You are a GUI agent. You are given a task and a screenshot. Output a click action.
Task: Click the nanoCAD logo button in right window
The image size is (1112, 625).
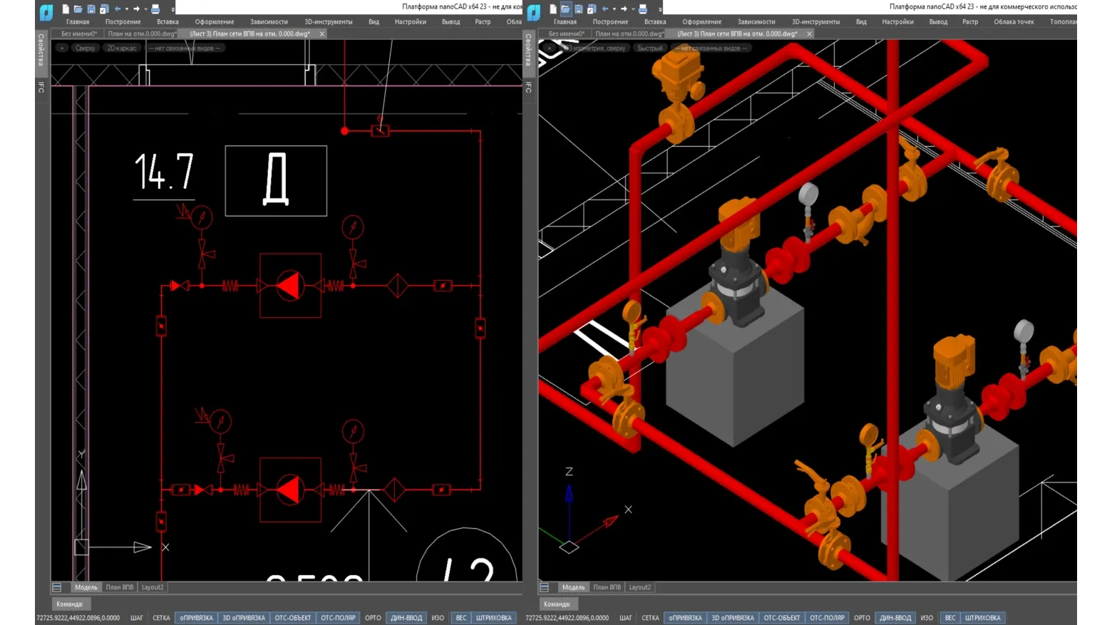[x=534, y=12]
